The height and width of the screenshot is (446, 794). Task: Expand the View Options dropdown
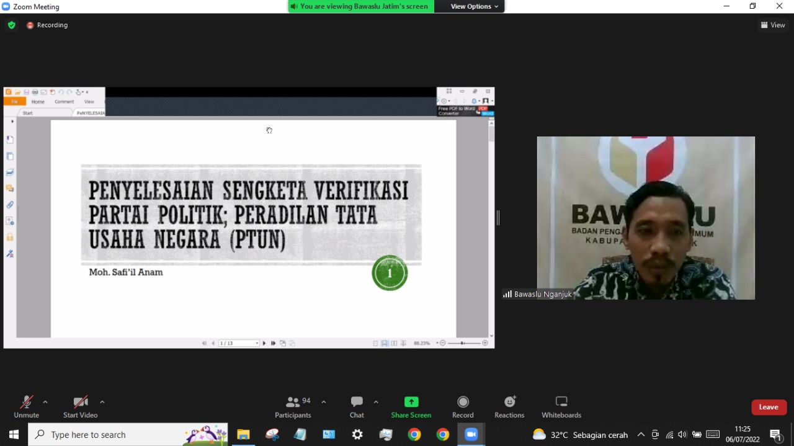[475, 6]
